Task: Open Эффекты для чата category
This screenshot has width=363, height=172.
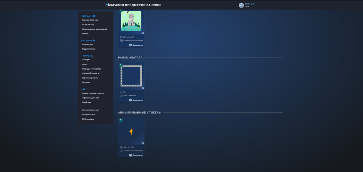Action: pos(90,98)
